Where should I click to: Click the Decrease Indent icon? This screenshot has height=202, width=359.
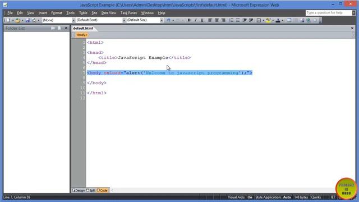coord(245,20)
